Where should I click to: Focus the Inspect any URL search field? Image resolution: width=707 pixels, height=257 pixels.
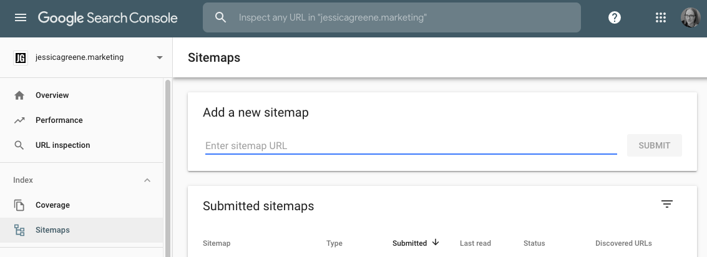tap(392, 17)
